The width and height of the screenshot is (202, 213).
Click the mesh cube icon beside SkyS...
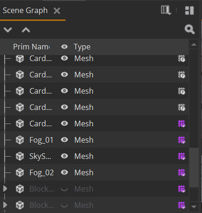tap(20, 156)
